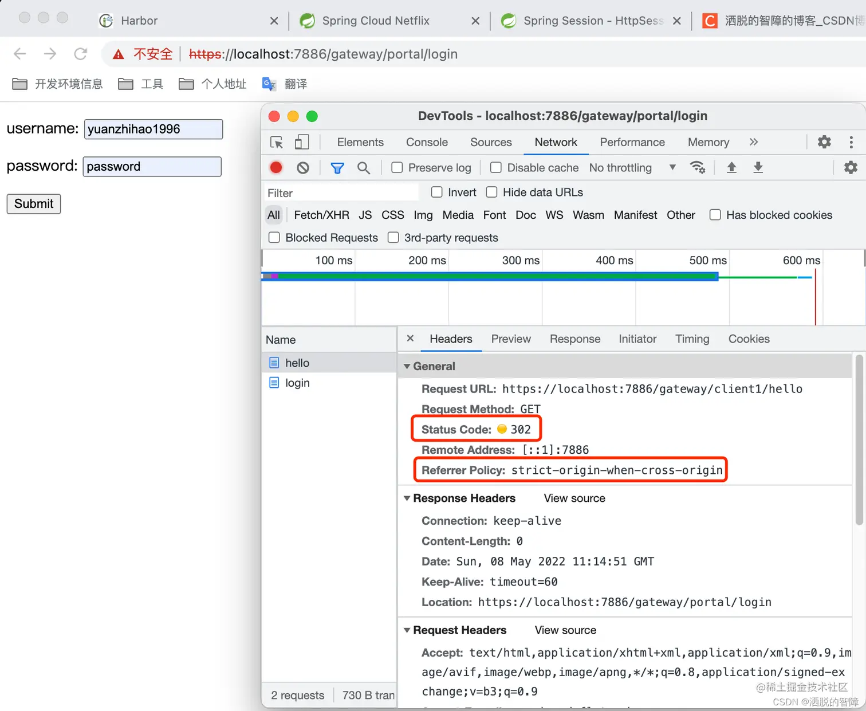This screenshot has width=866, height=711.
Task: Stop recording network log red button
Action: (x=276, y=167)
